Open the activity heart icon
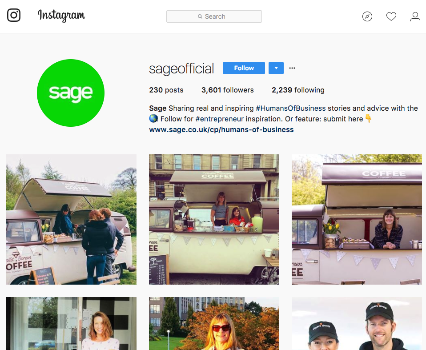This screenshot has height=350, width=426. 391,16
